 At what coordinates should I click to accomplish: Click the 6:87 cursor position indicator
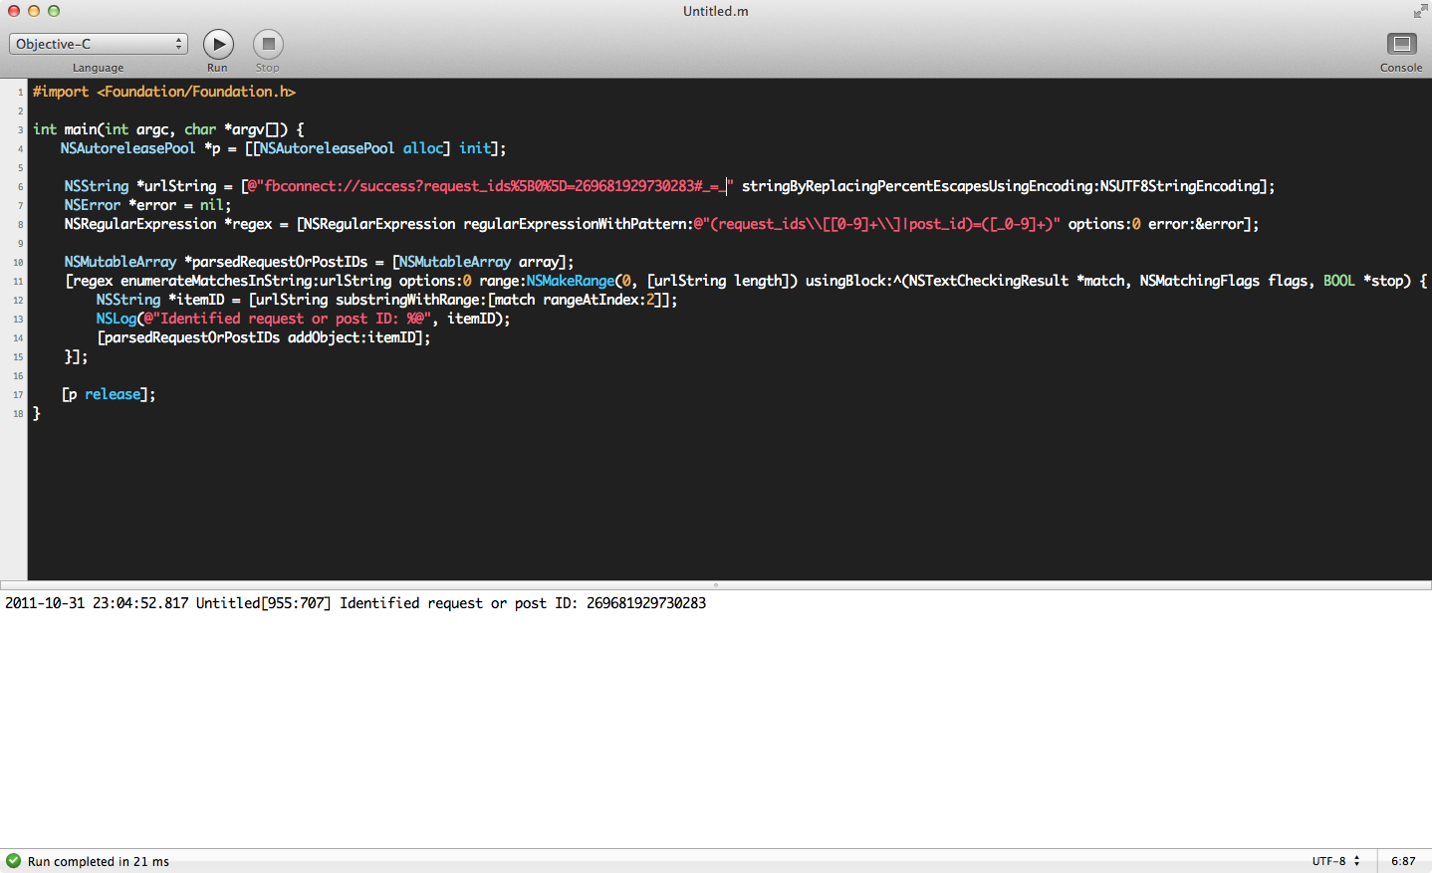[1403, 861]
